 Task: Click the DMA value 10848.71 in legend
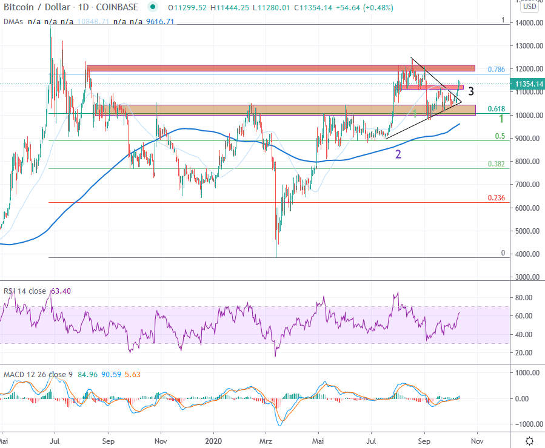pyautogui.click(x=93, y=21)
